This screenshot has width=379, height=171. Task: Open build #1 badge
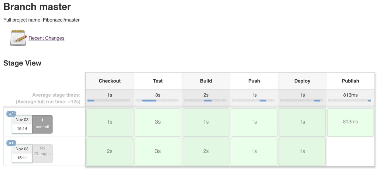[x=11, y=143]
